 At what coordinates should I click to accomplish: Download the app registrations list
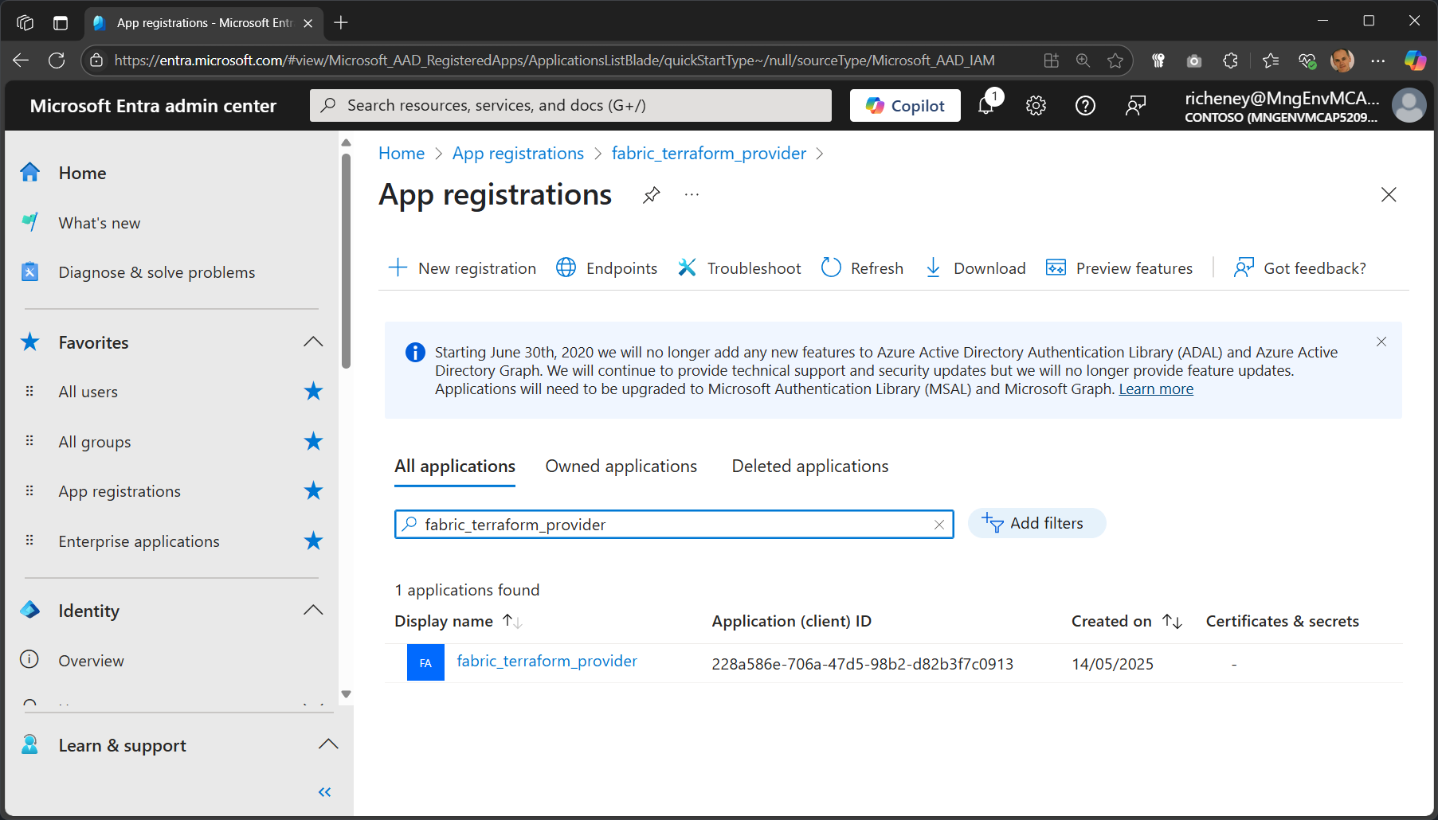tap(975, 268)
